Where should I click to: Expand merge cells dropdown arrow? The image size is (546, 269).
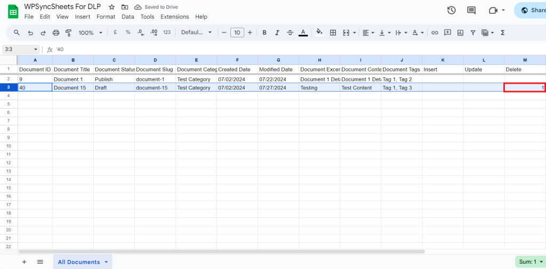tap(355, 32)
